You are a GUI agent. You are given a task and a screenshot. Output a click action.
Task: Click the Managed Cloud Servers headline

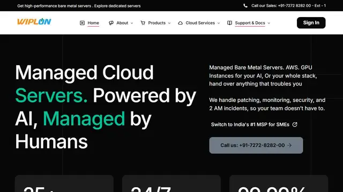106,107
